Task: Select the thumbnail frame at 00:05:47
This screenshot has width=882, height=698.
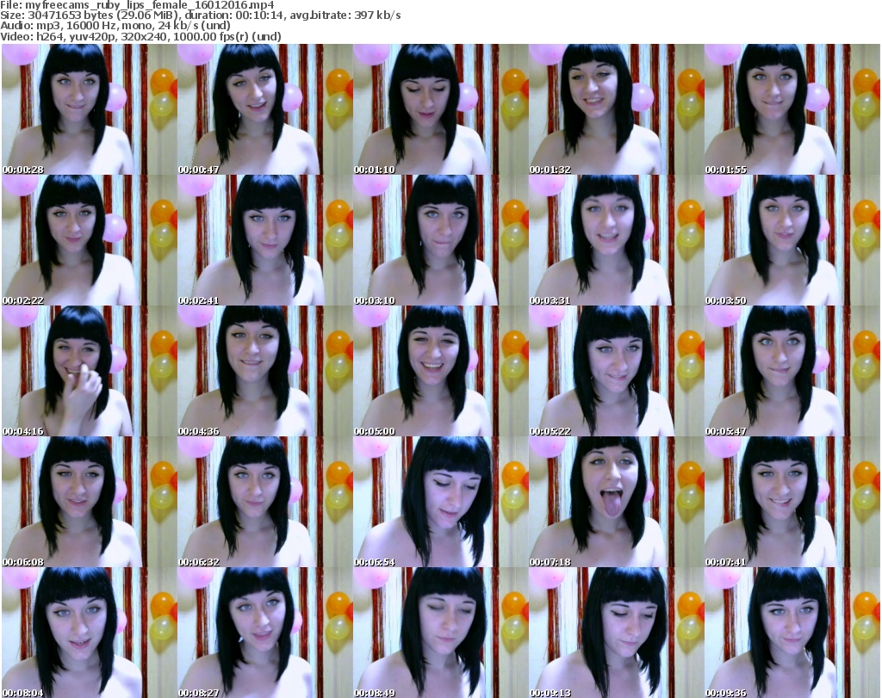Action: tap(792, 371)
